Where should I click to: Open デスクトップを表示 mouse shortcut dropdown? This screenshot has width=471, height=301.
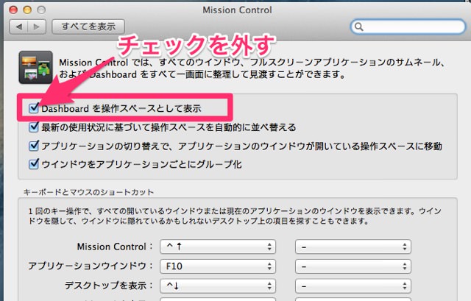pos(353,286)
